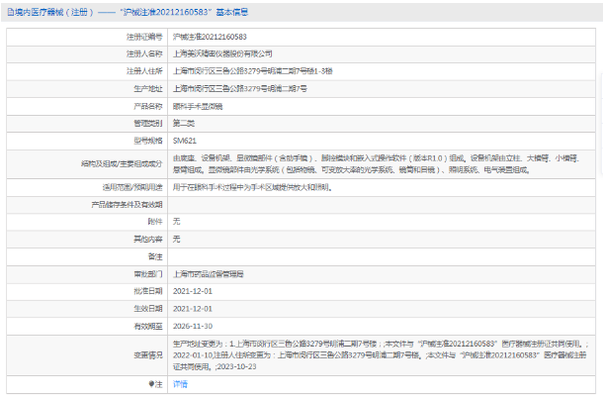Click the management category value 第二类
The image size is (605, 398).
[183, 123]
